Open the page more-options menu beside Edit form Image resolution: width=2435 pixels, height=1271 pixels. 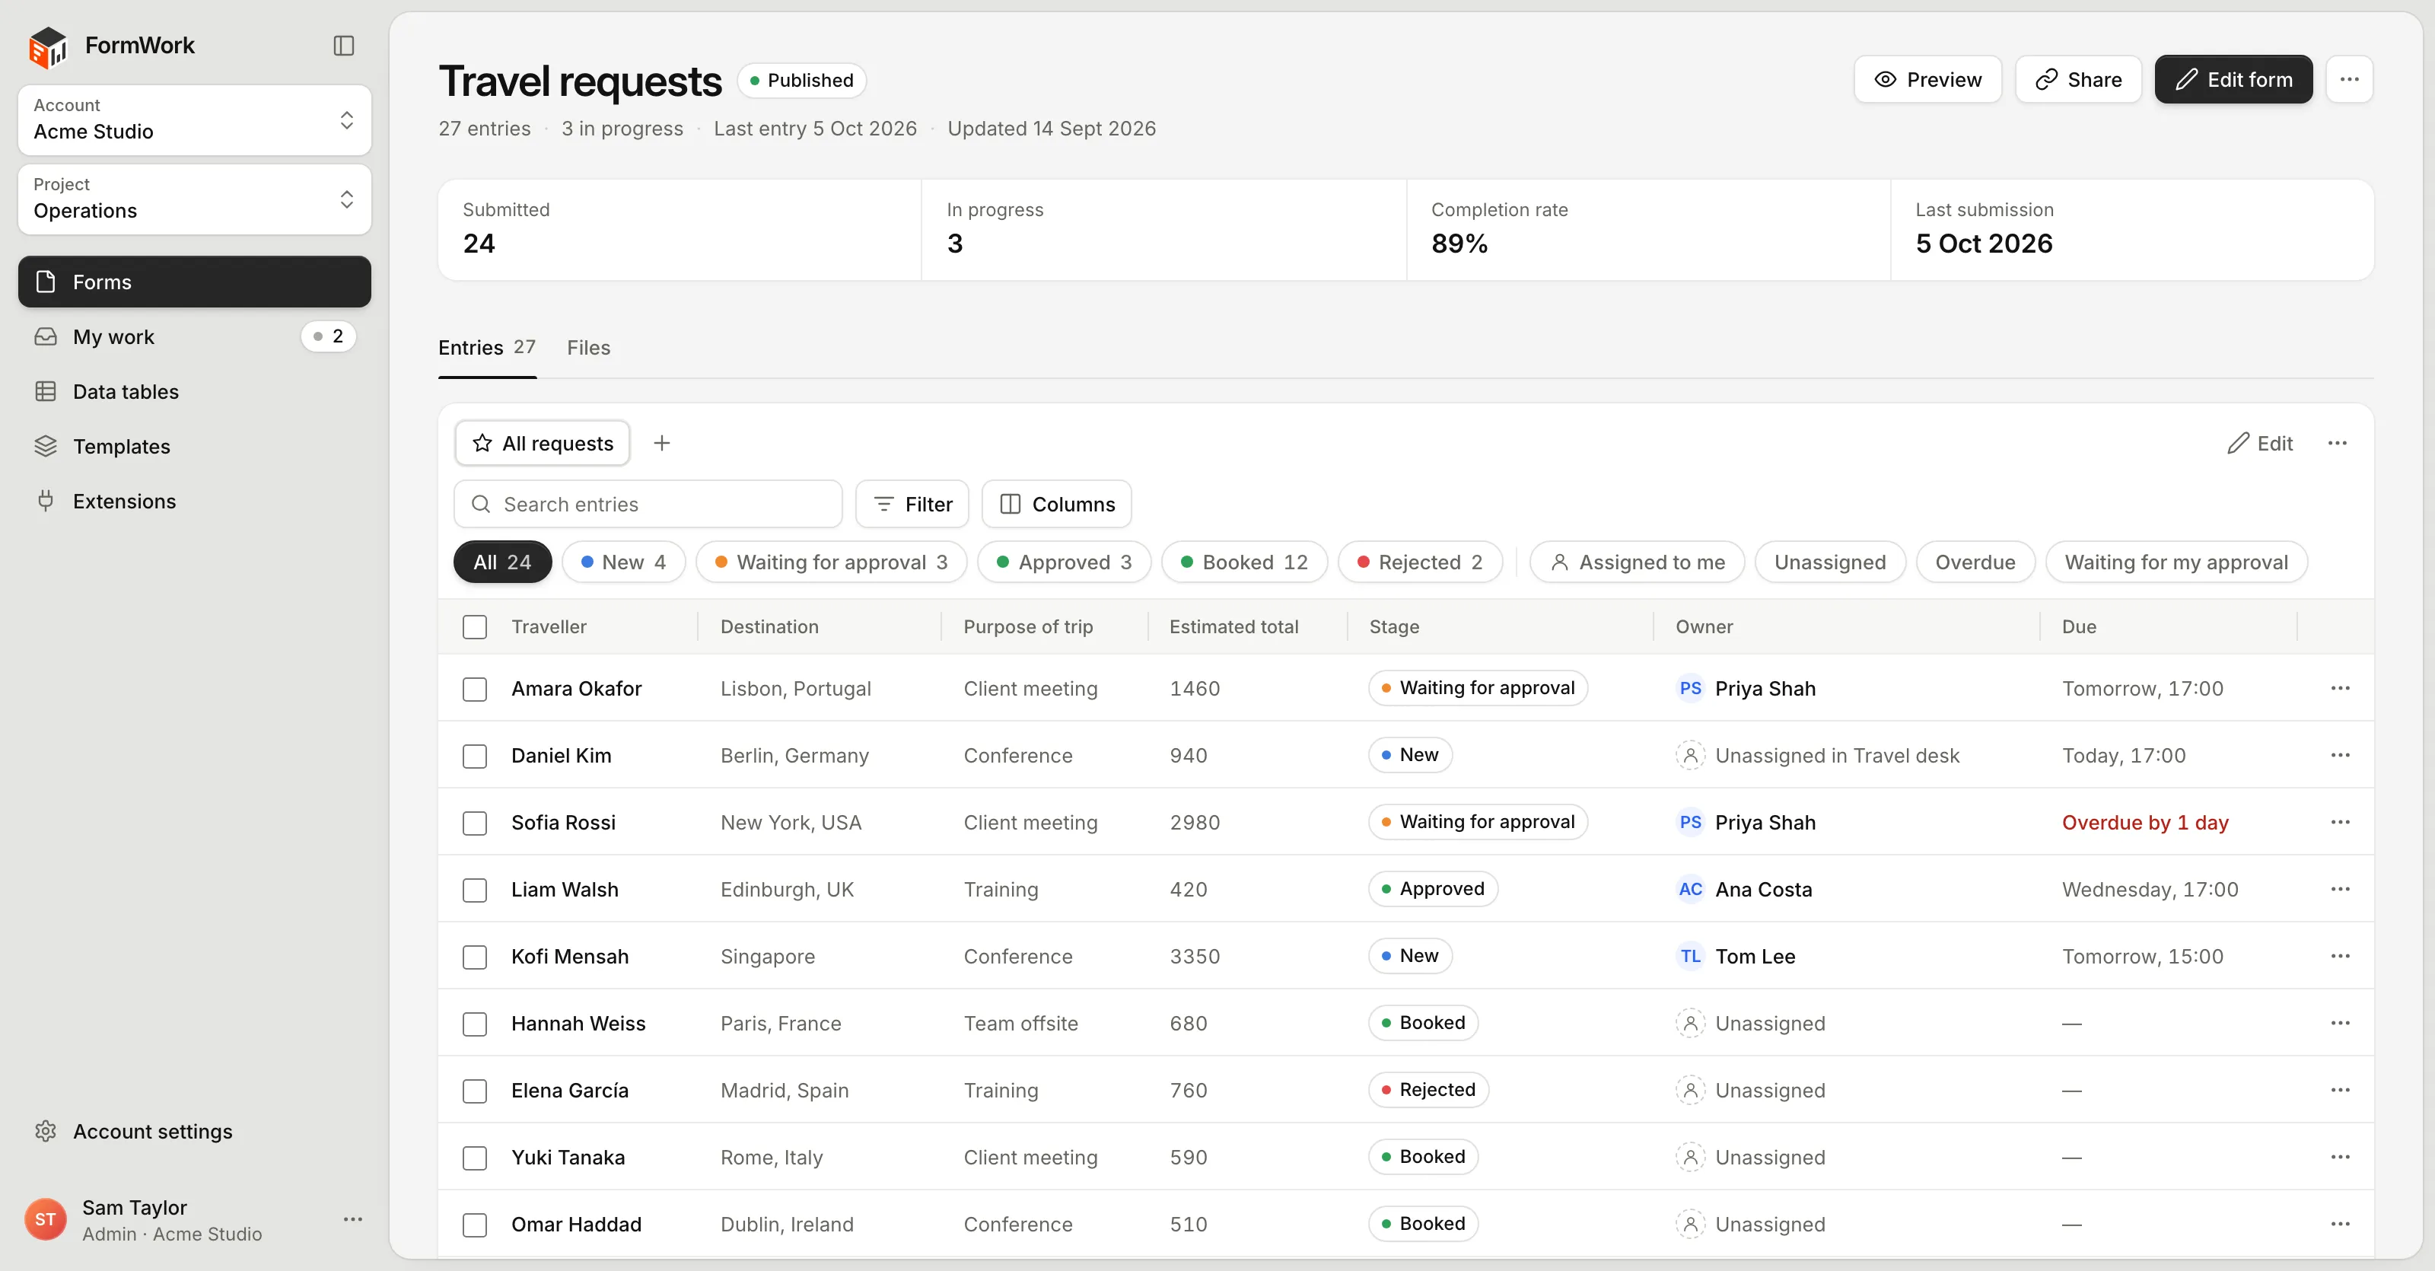tap(2349, 79)
